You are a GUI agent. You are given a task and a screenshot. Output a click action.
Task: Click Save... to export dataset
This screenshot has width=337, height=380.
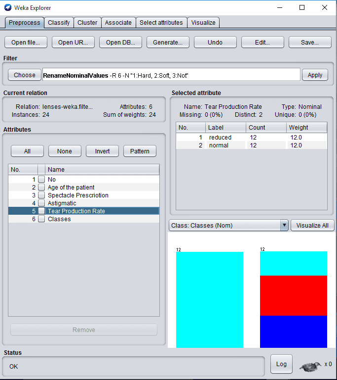click(310, 43)
